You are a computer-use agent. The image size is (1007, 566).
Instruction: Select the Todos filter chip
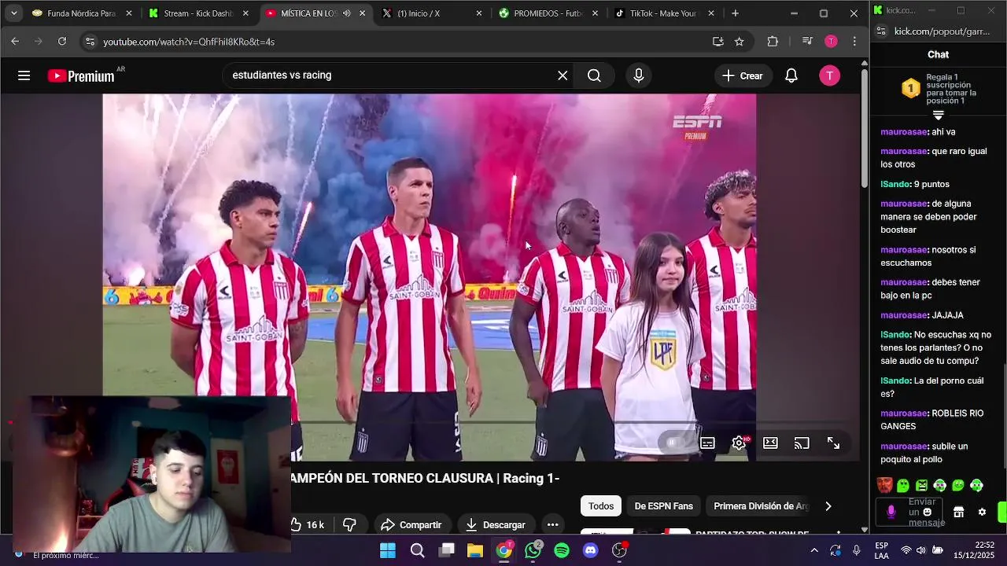601,506
